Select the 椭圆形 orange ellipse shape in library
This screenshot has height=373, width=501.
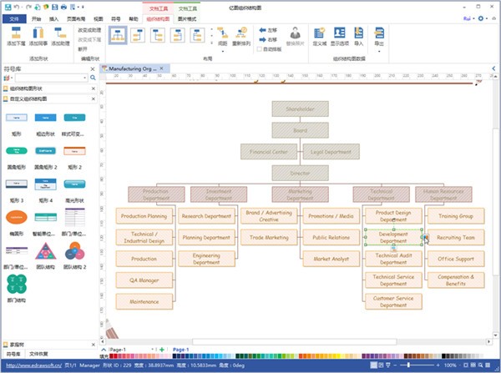pos(17,216)
